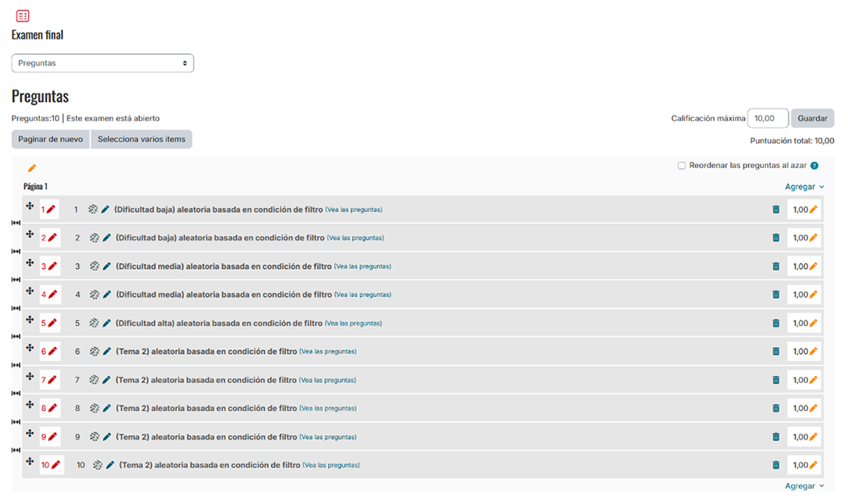Click Paginar de nuevo button
848x496 pixels.
pyautogui.click(x=50, y=139)
